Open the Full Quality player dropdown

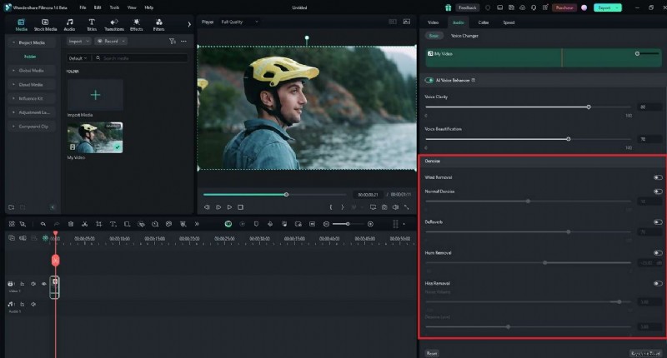coord(237,22)
